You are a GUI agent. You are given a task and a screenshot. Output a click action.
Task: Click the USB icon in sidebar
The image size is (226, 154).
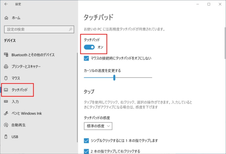(6, 137)
